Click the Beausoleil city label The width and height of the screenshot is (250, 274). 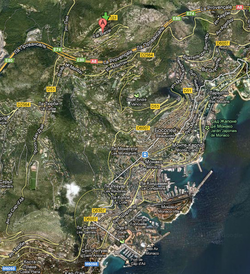click(165, 133)
